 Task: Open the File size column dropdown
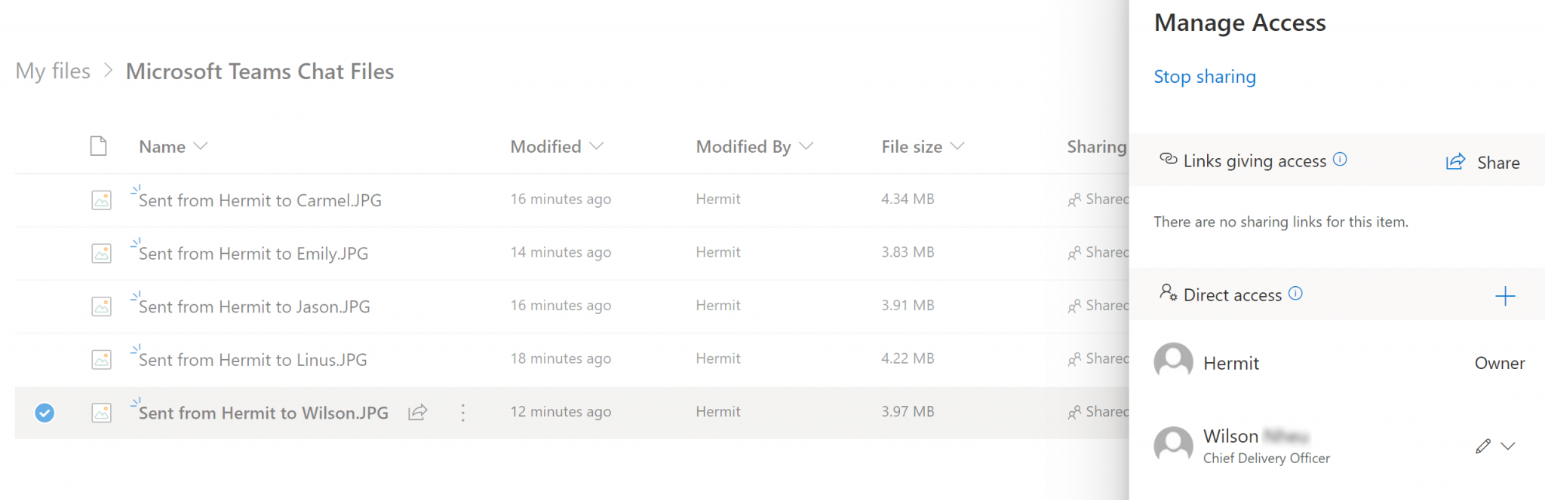[x=958, y=146]
